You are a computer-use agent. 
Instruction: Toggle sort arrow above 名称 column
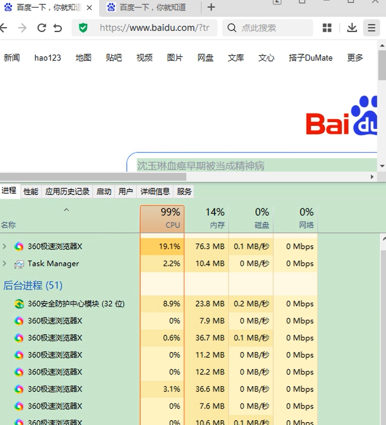click(66, 210)
